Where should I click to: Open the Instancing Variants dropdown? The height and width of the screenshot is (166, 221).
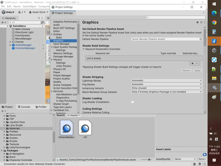click(x=167, y=88)
